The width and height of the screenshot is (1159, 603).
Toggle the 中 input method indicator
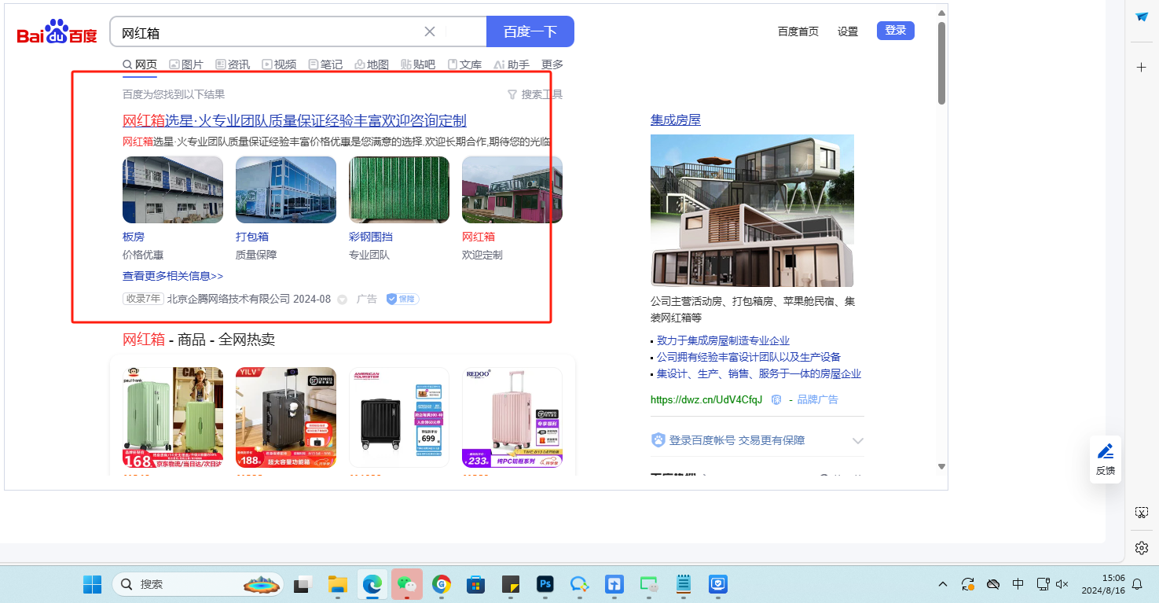tap(1018, 584)
